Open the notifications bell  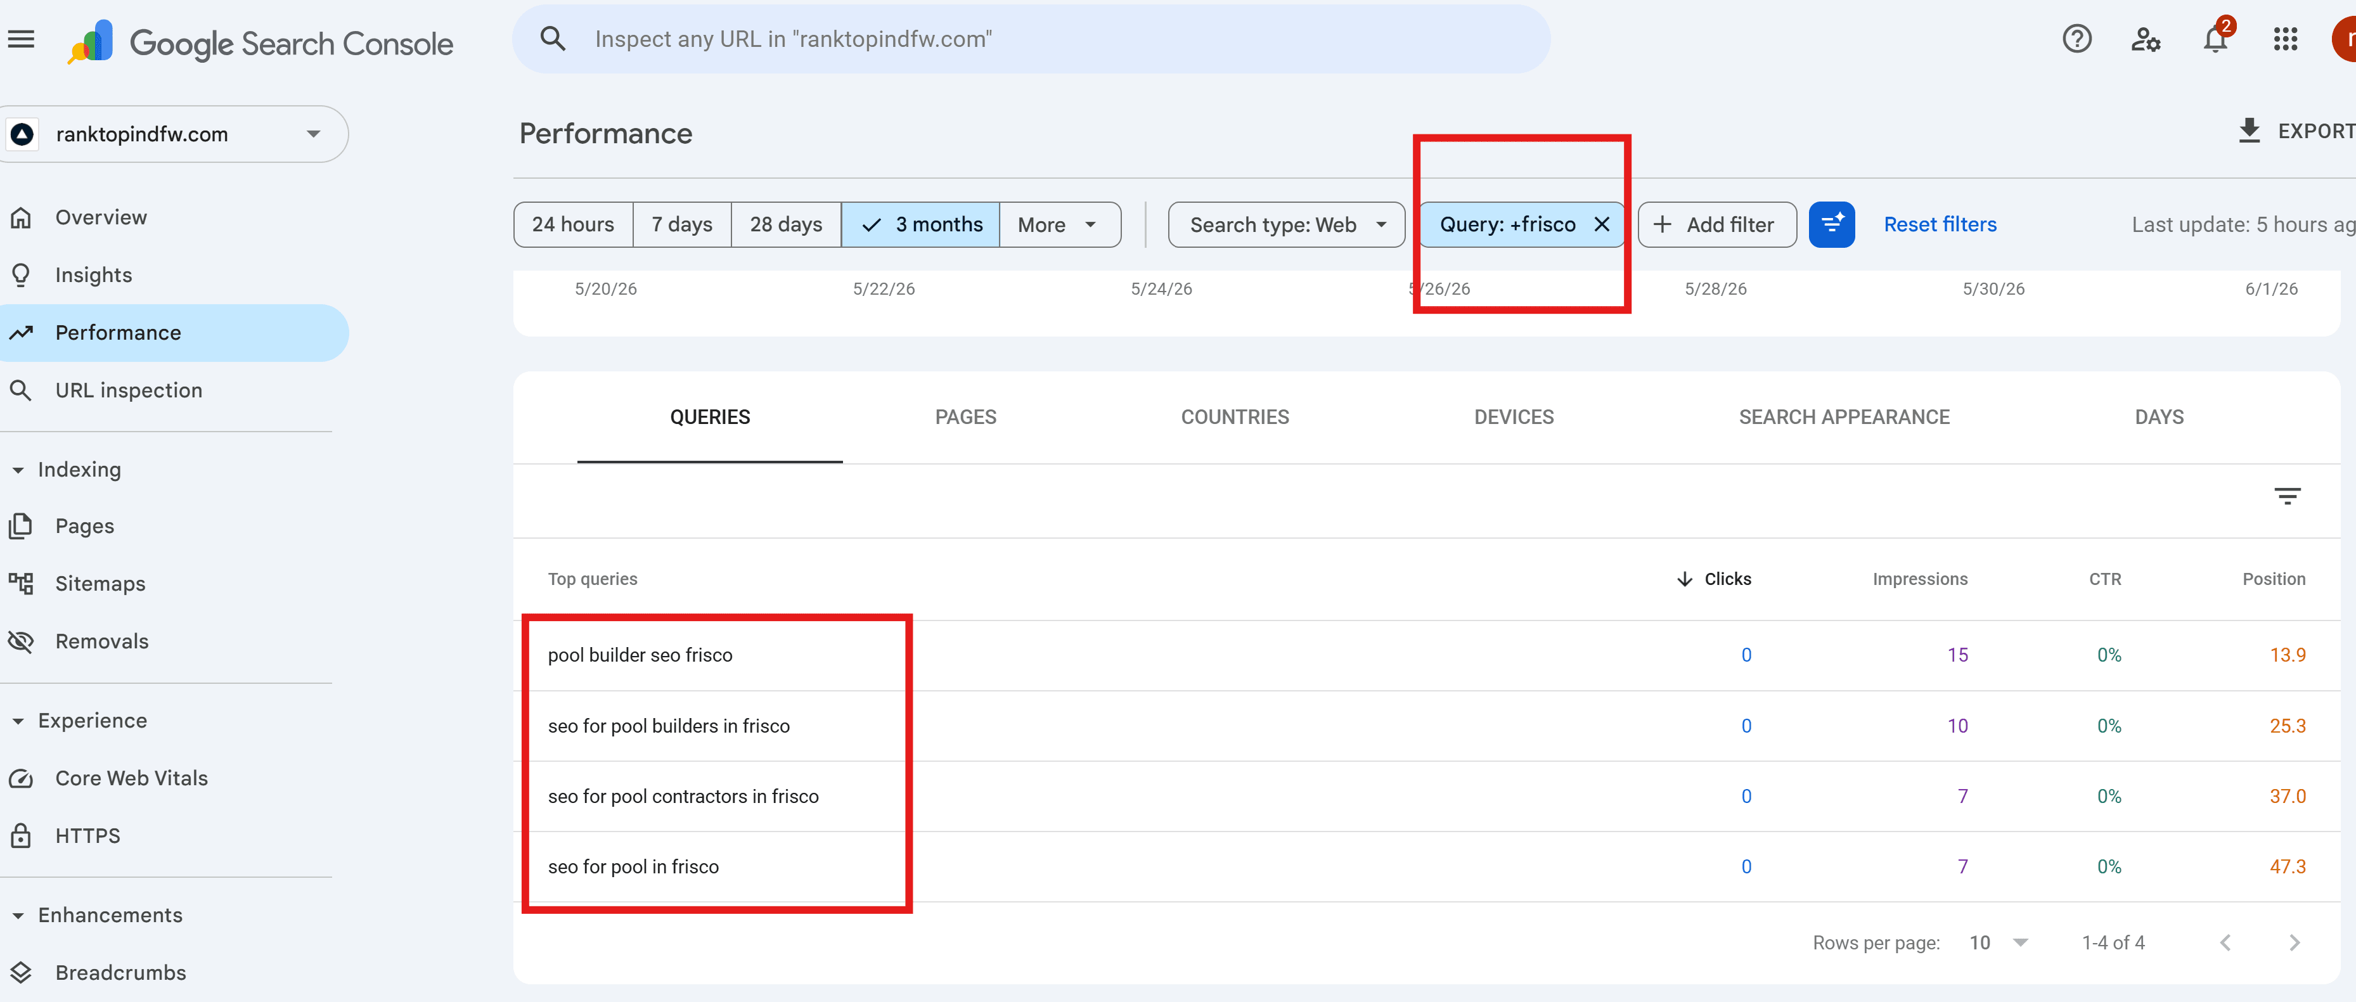coord(2216,39)
